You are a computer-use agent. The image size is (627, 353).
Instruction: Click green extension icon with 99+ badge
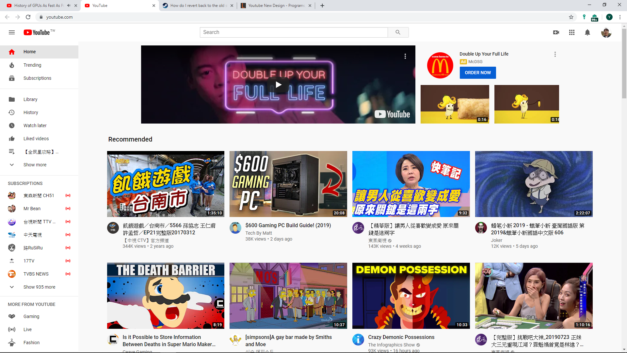(594, 17)
